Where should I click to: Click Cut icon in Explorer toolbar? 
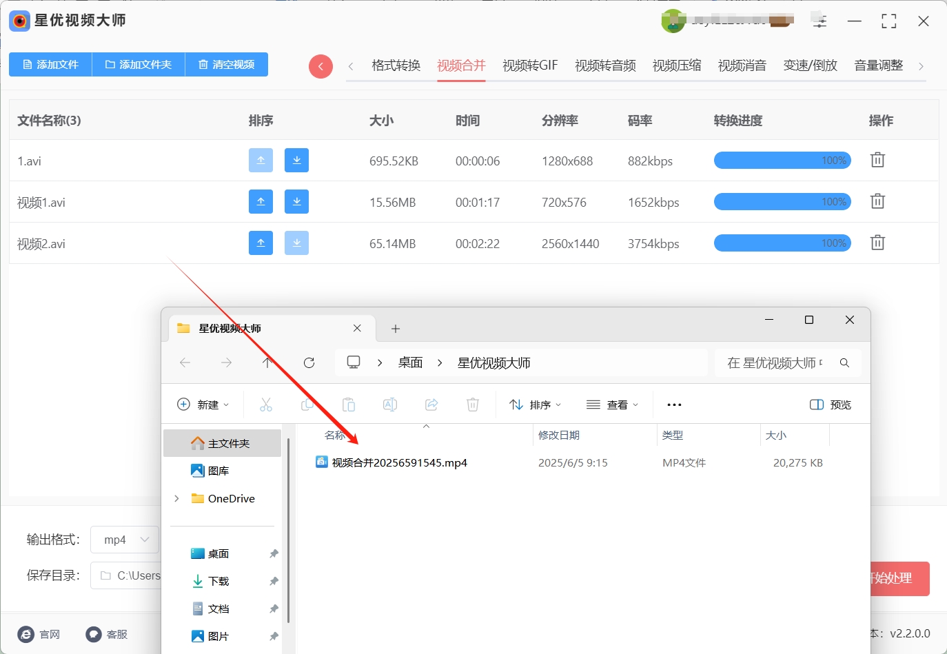(266, 405)
